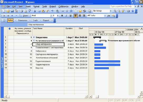Click the Print icon in toolbar
This screenshot has width=143, height=102.
click(21, 11)
